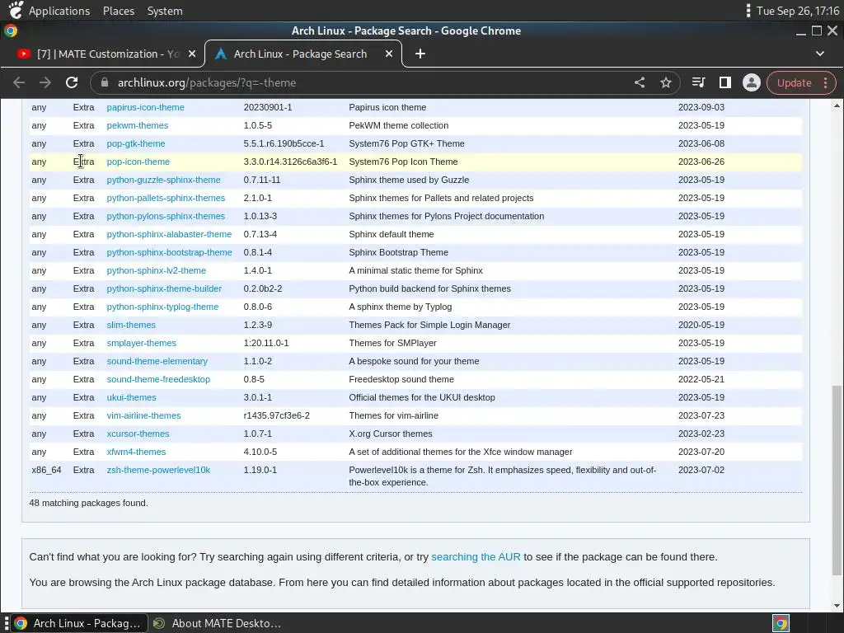Open the python-sphinx-alabaster-theme link

(x=169, y=234)
